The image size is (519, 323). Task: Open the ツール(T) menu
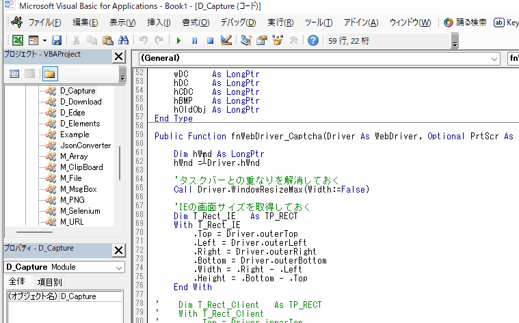tap(319, 23)
